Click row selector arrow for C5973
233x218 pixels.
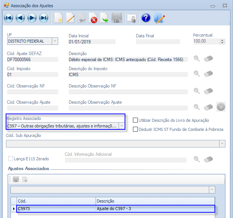(x=14, y=209)
